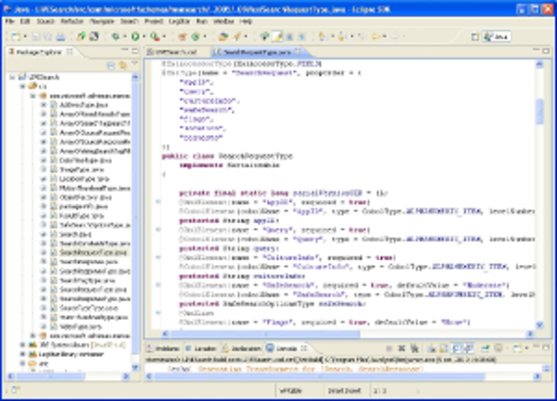Click the green Run button icon

(136, 37)
